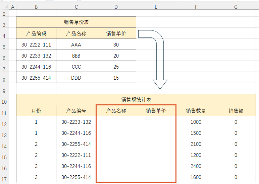259x184 pixels.
Task: Select row 17 header
Action: pyautogui.click(x=4, y=177)
